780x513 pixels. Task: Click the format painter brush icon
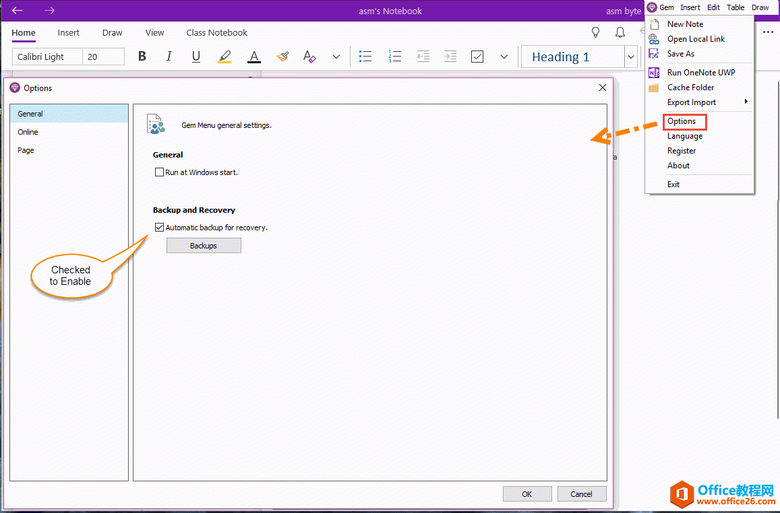pyautogui.click(x=282, y=57)
